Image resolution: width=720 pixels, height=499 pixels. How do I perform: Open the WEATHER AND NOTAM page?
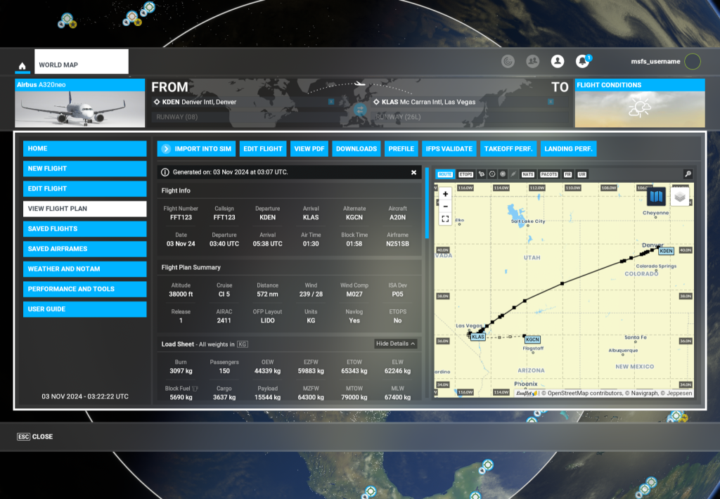(x=84, y=268)
